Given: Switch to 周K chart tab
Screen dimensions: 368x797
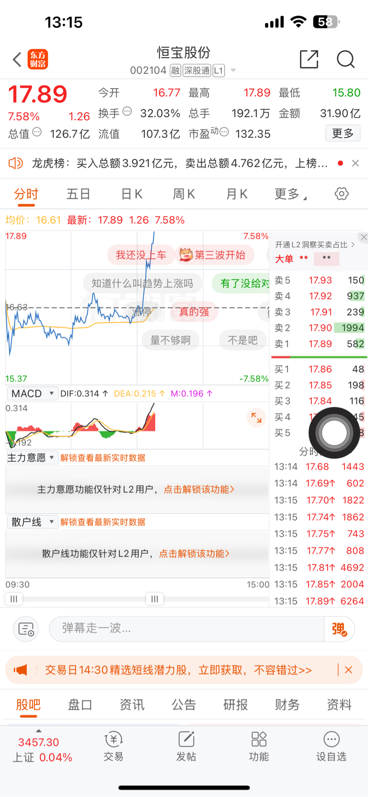Looking at the screenshot, I should click(x=184, y=194).
